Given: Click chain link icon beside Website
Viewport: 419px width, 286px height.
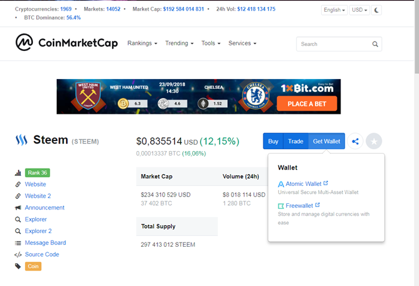Looking at the screenshot, I should [x=18, y=185].
